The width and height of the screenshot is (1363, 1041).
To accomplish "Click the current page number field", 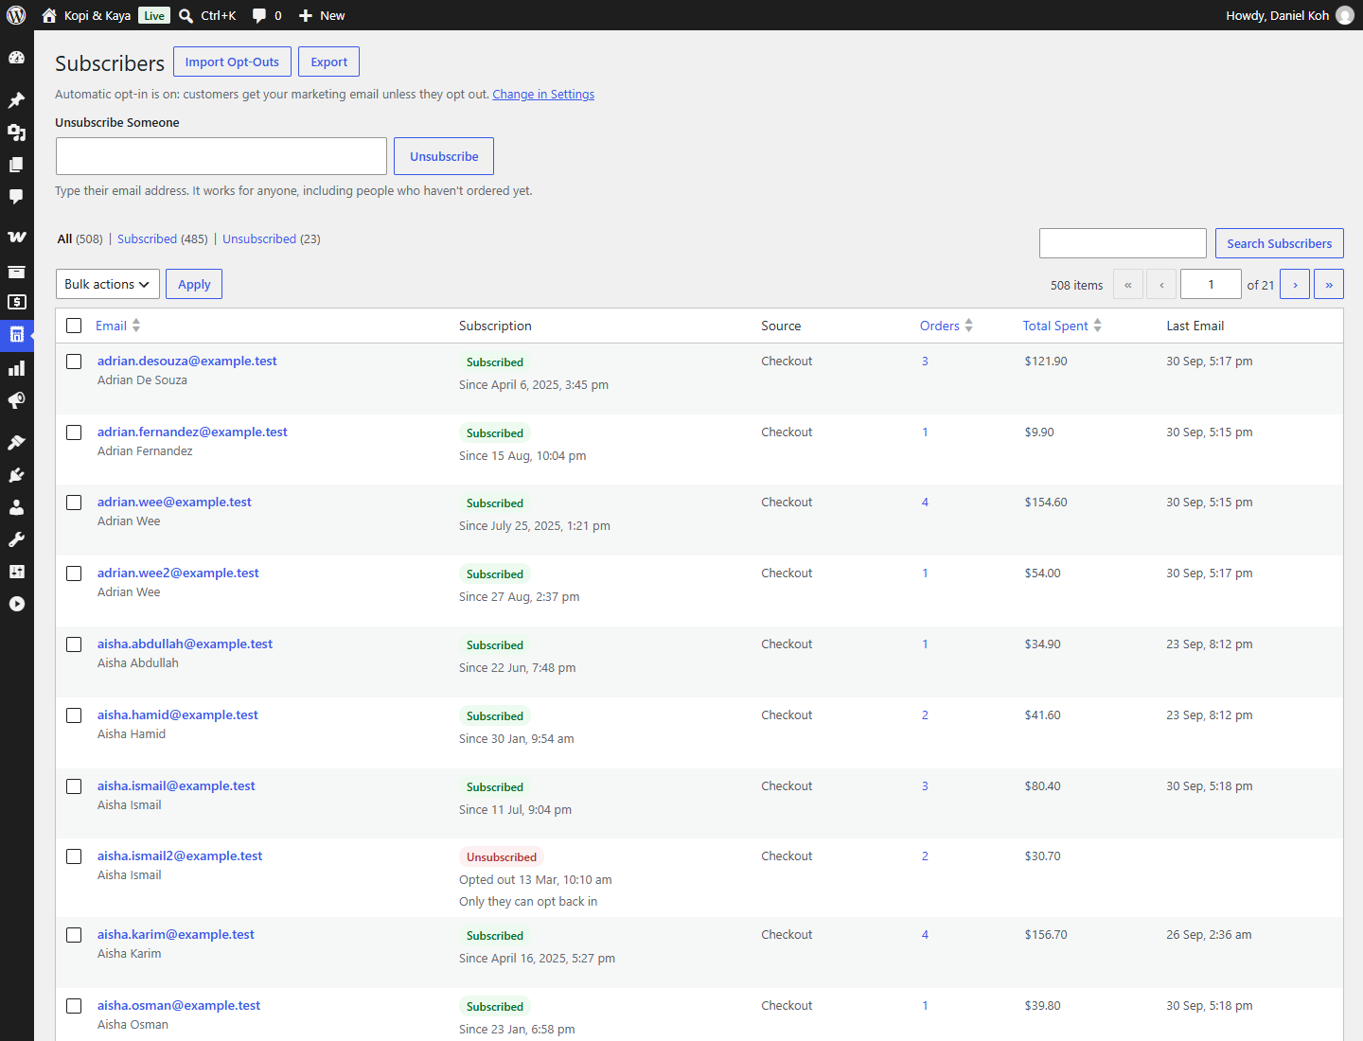I will pyautogui.click(x=1211, y=284).
